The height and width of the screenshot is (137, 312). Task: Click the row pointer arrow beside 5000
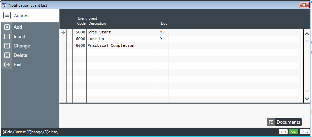click(63, 32)
